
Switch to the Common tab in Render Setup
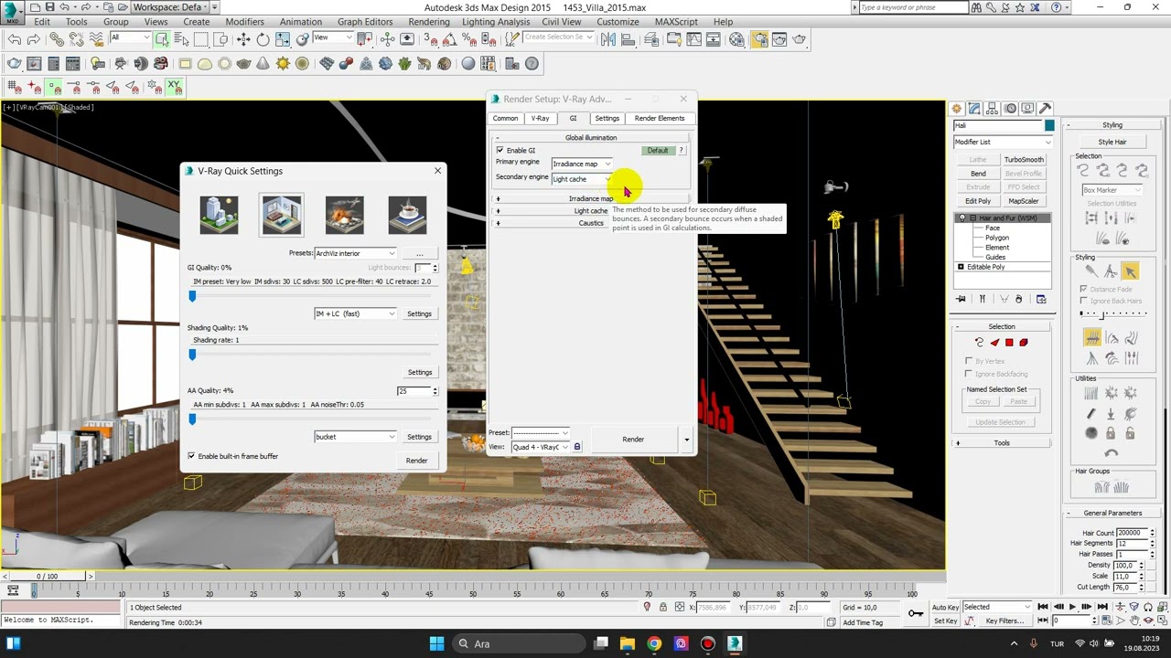tap(505, 118)
